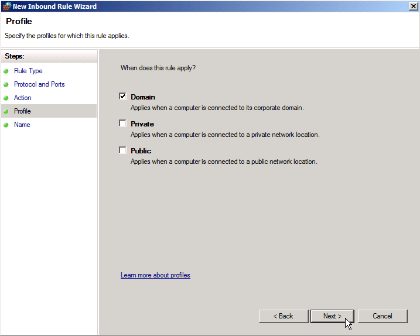
Task: Close the wizard with the X button
Action: coord(414,6)
